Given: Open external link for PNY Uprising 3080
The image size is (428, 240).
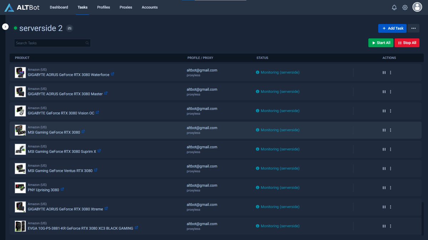Looking at the screenshot, I should coord(62,190).
